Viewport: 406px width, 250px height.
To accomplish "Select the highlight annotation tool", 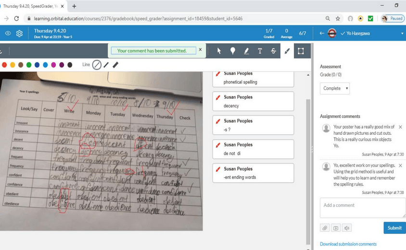I will click(246, 51).
